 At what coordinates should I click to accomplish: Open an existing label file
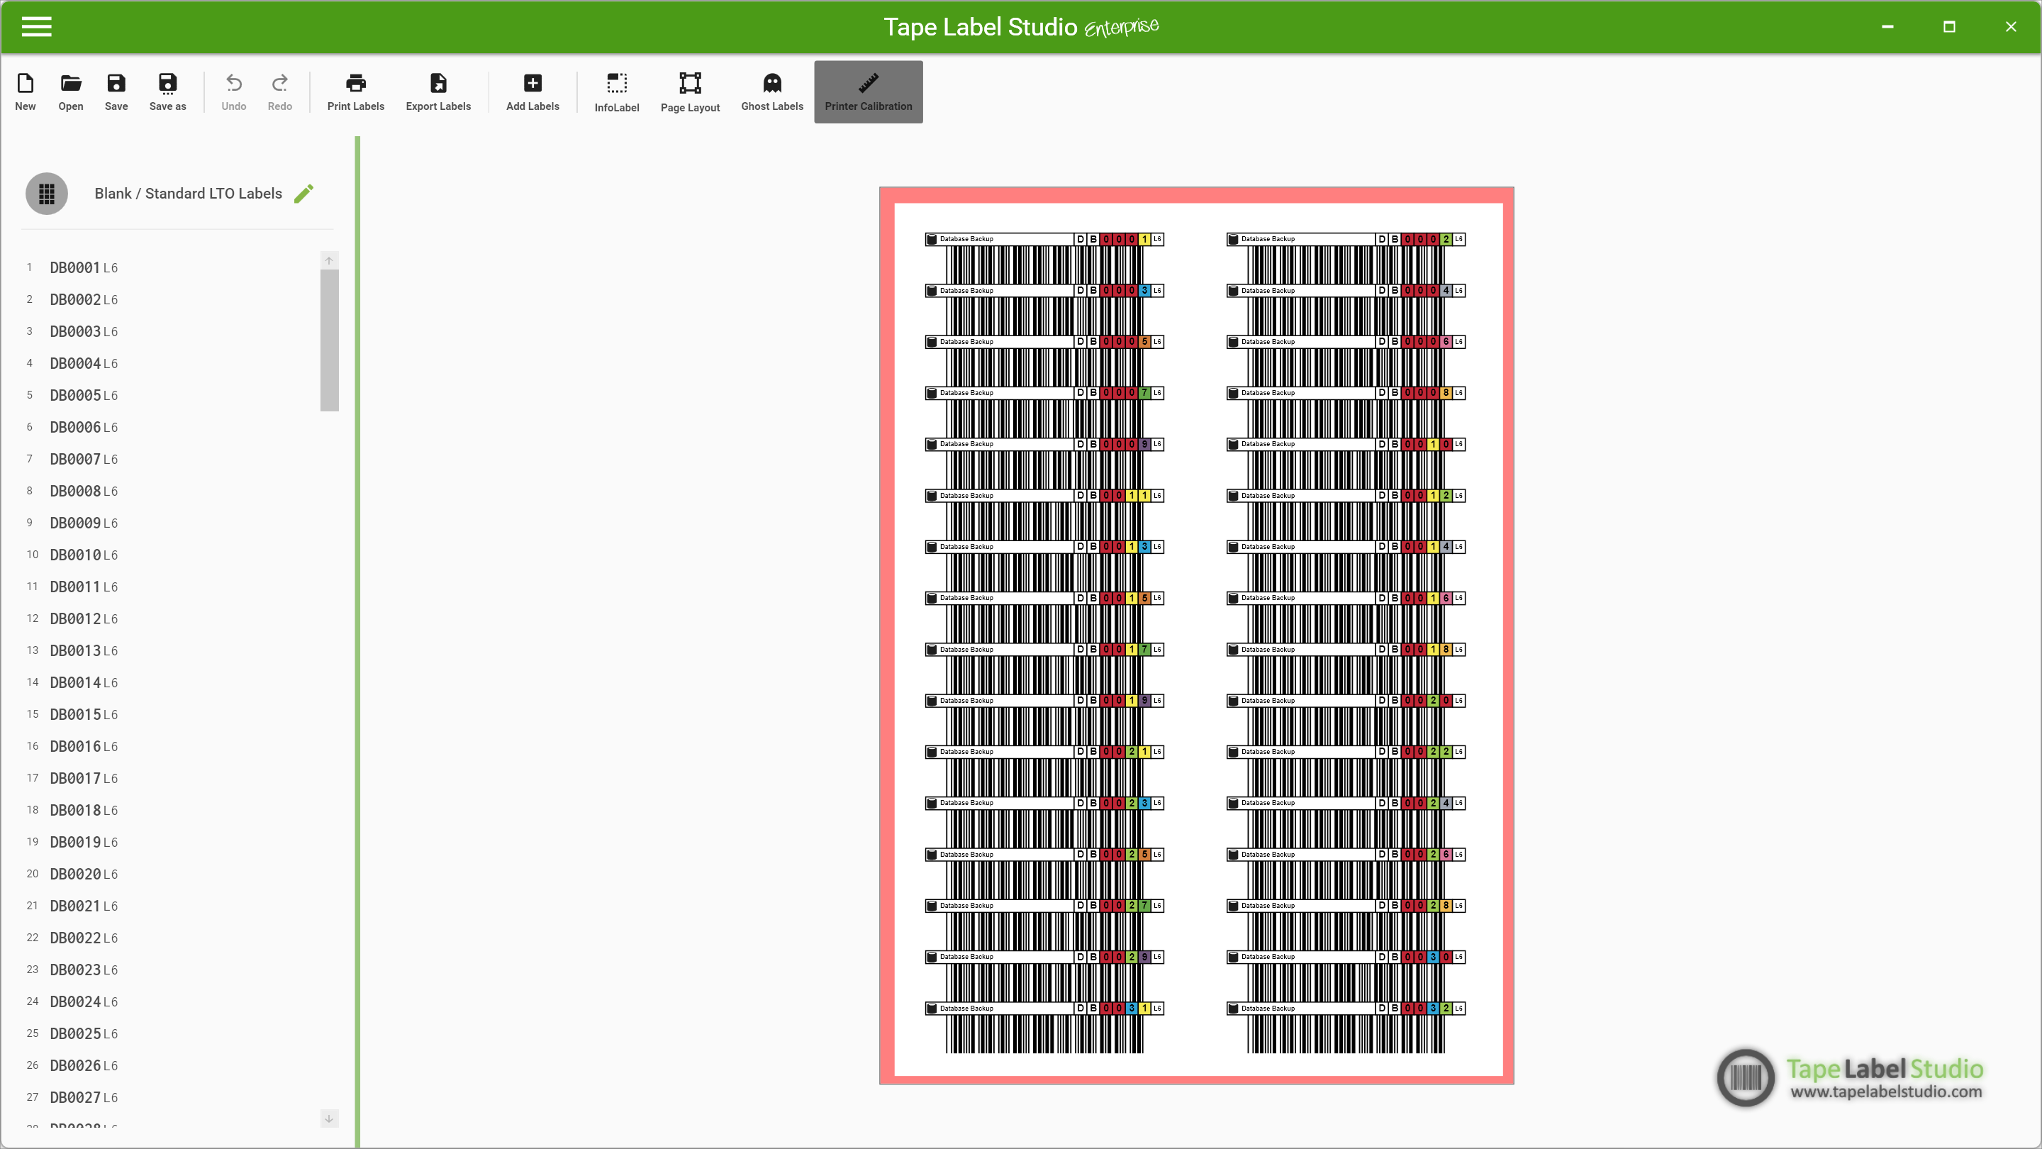point(71,92)
